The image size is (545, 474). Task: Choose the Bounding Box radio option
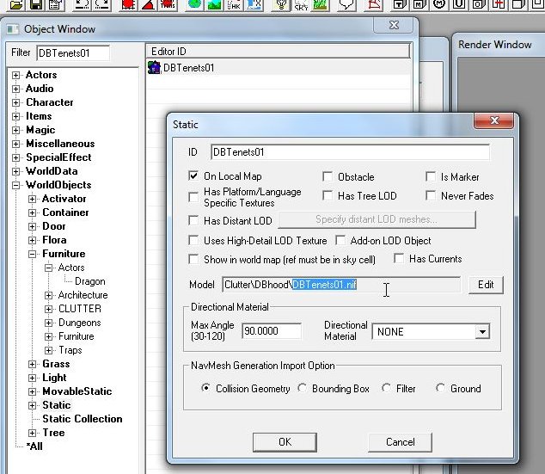(x=302, y=388)
